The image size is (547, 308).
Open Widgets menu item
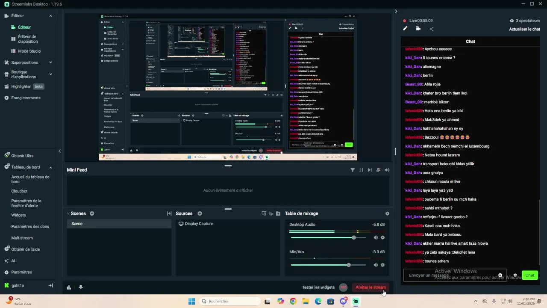[x=18, y=215]
